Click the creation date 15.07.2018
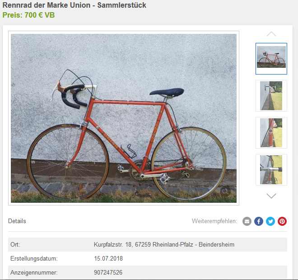Image resolution: width=298 pixels, height=280 pixels. [108, 258]
